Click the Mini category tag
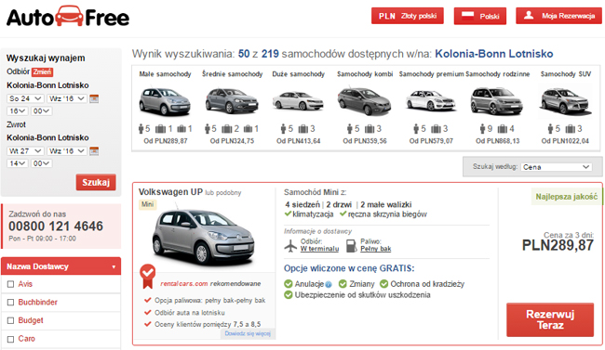This screenshot has height=350, width=605. coord(147,204)
